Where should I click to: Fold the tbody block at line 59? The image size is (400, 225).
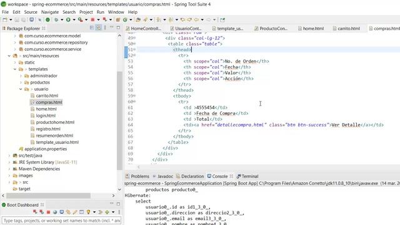pyautogui.click(x=135, y=96)
